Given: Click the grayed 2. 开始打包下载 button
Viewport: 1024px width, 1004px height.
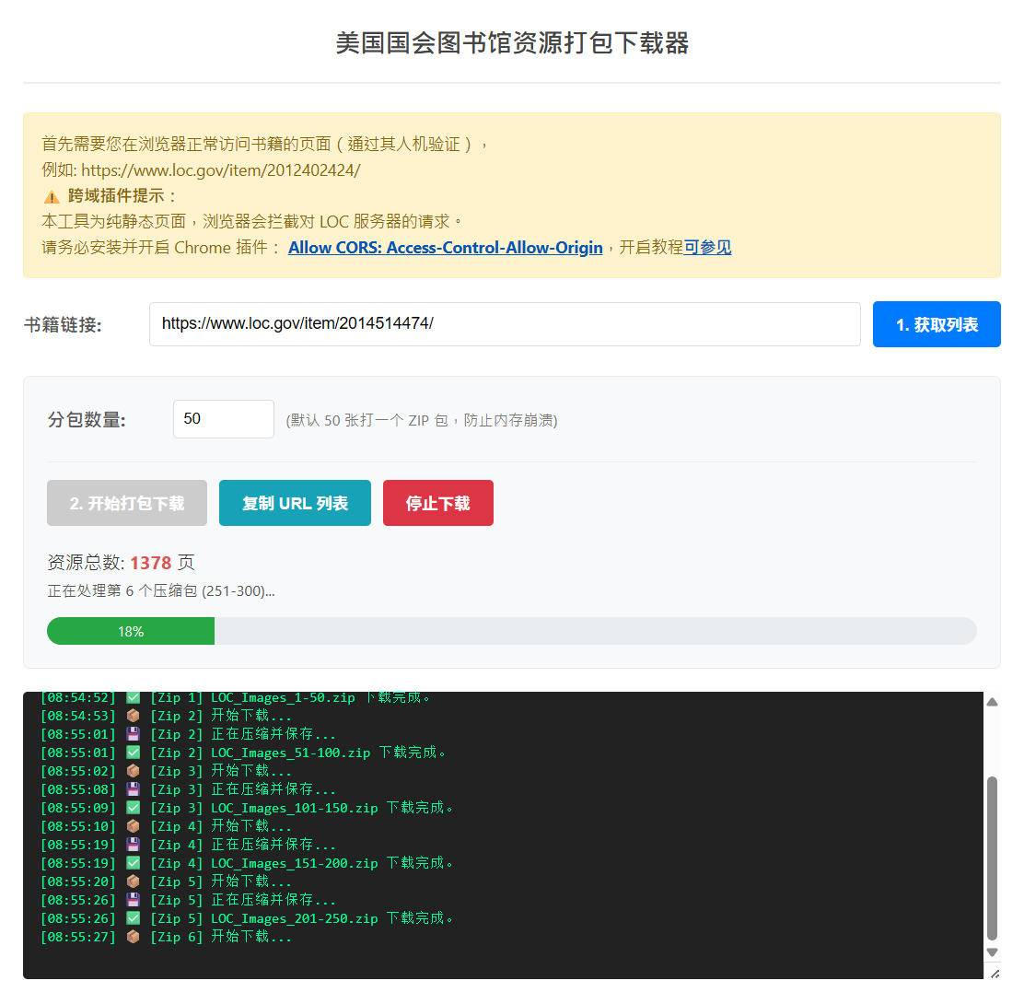Looking at the screenshot, I should (x=127, y=503).
